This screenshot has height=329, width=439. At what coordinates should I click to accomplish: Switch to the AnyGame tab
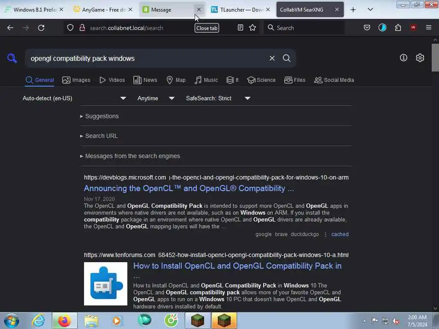pyautogui.click(x=103, y=9)
